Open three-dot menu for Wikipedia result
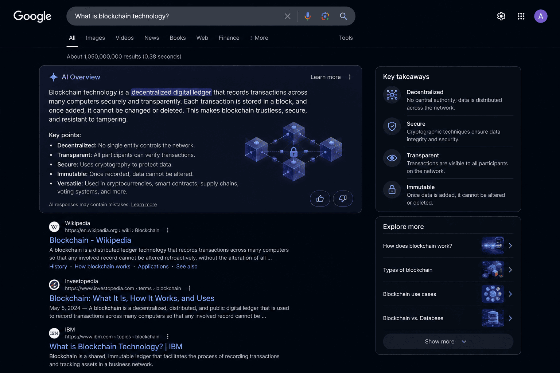The height and width of the screenshot is (373, 560). (x=168, y=230)
